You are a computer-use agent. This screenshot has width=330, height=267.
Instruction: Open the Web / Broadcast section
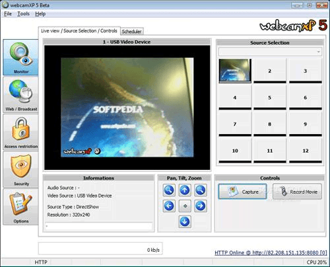(20, 95)
